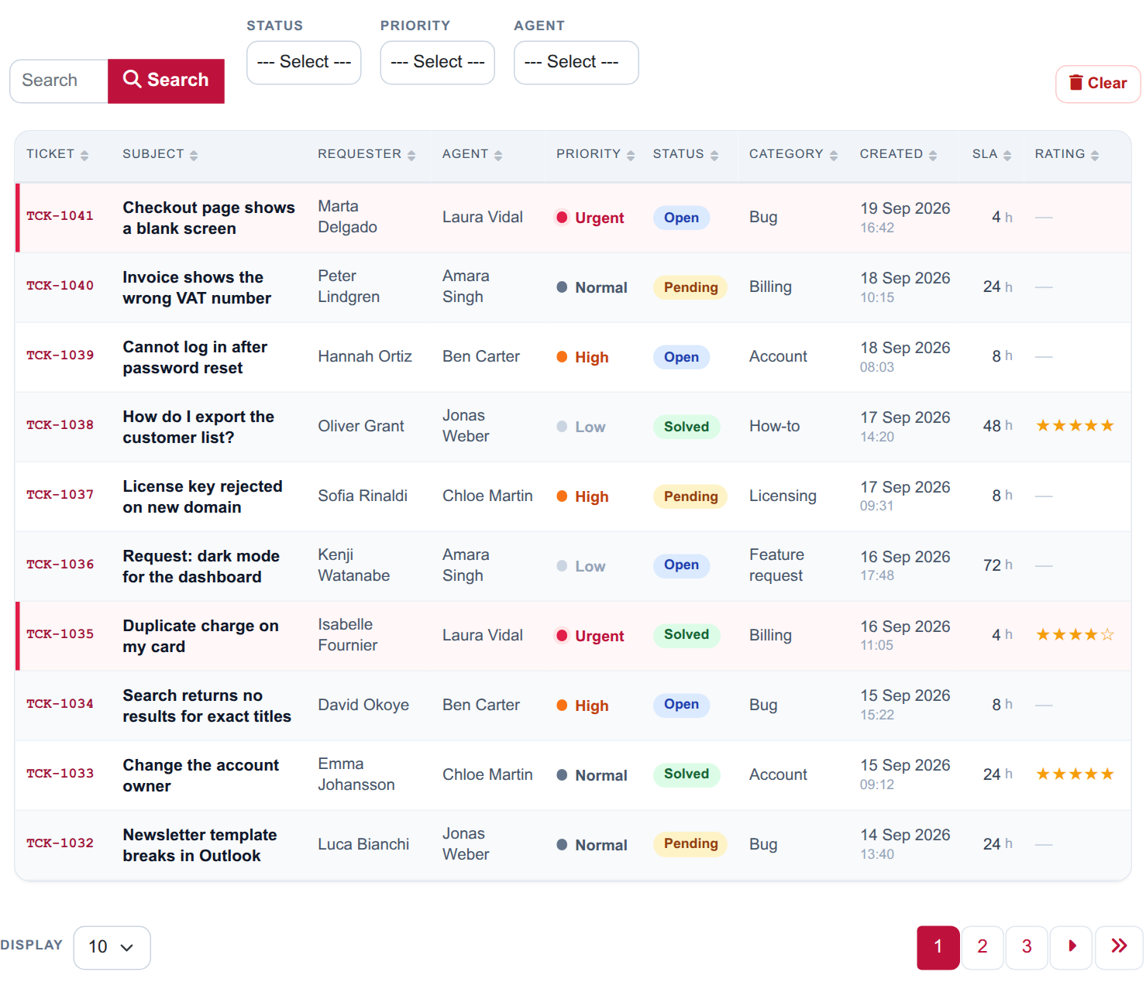Sort by the Rating column sort icon
Viewport: 1146px width, 982px height.
coord(1095,156)
